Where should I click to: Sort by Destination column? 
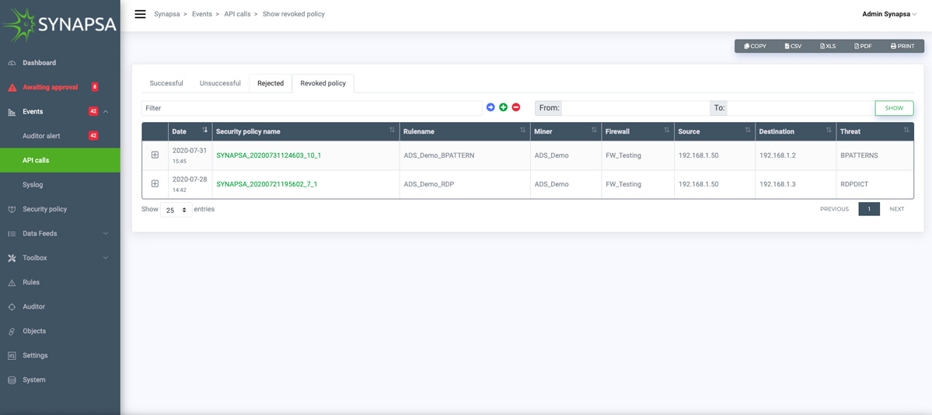795,131
